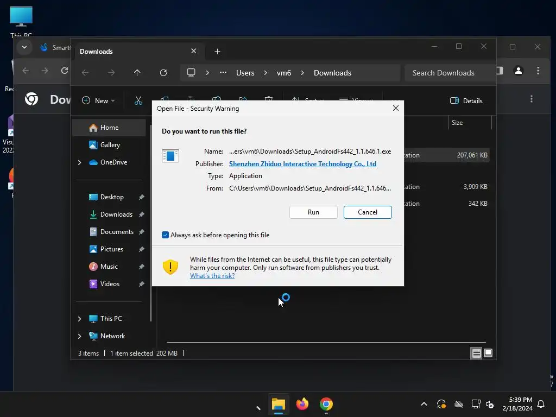This screenshot has height=417, width=556.
Task: Select OneDrive in the navigation pane
Action: [x=113, y=162]
